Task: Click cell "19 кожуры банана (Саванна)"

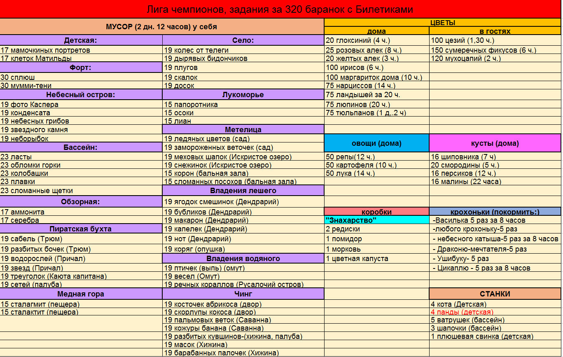Action: 243,328
